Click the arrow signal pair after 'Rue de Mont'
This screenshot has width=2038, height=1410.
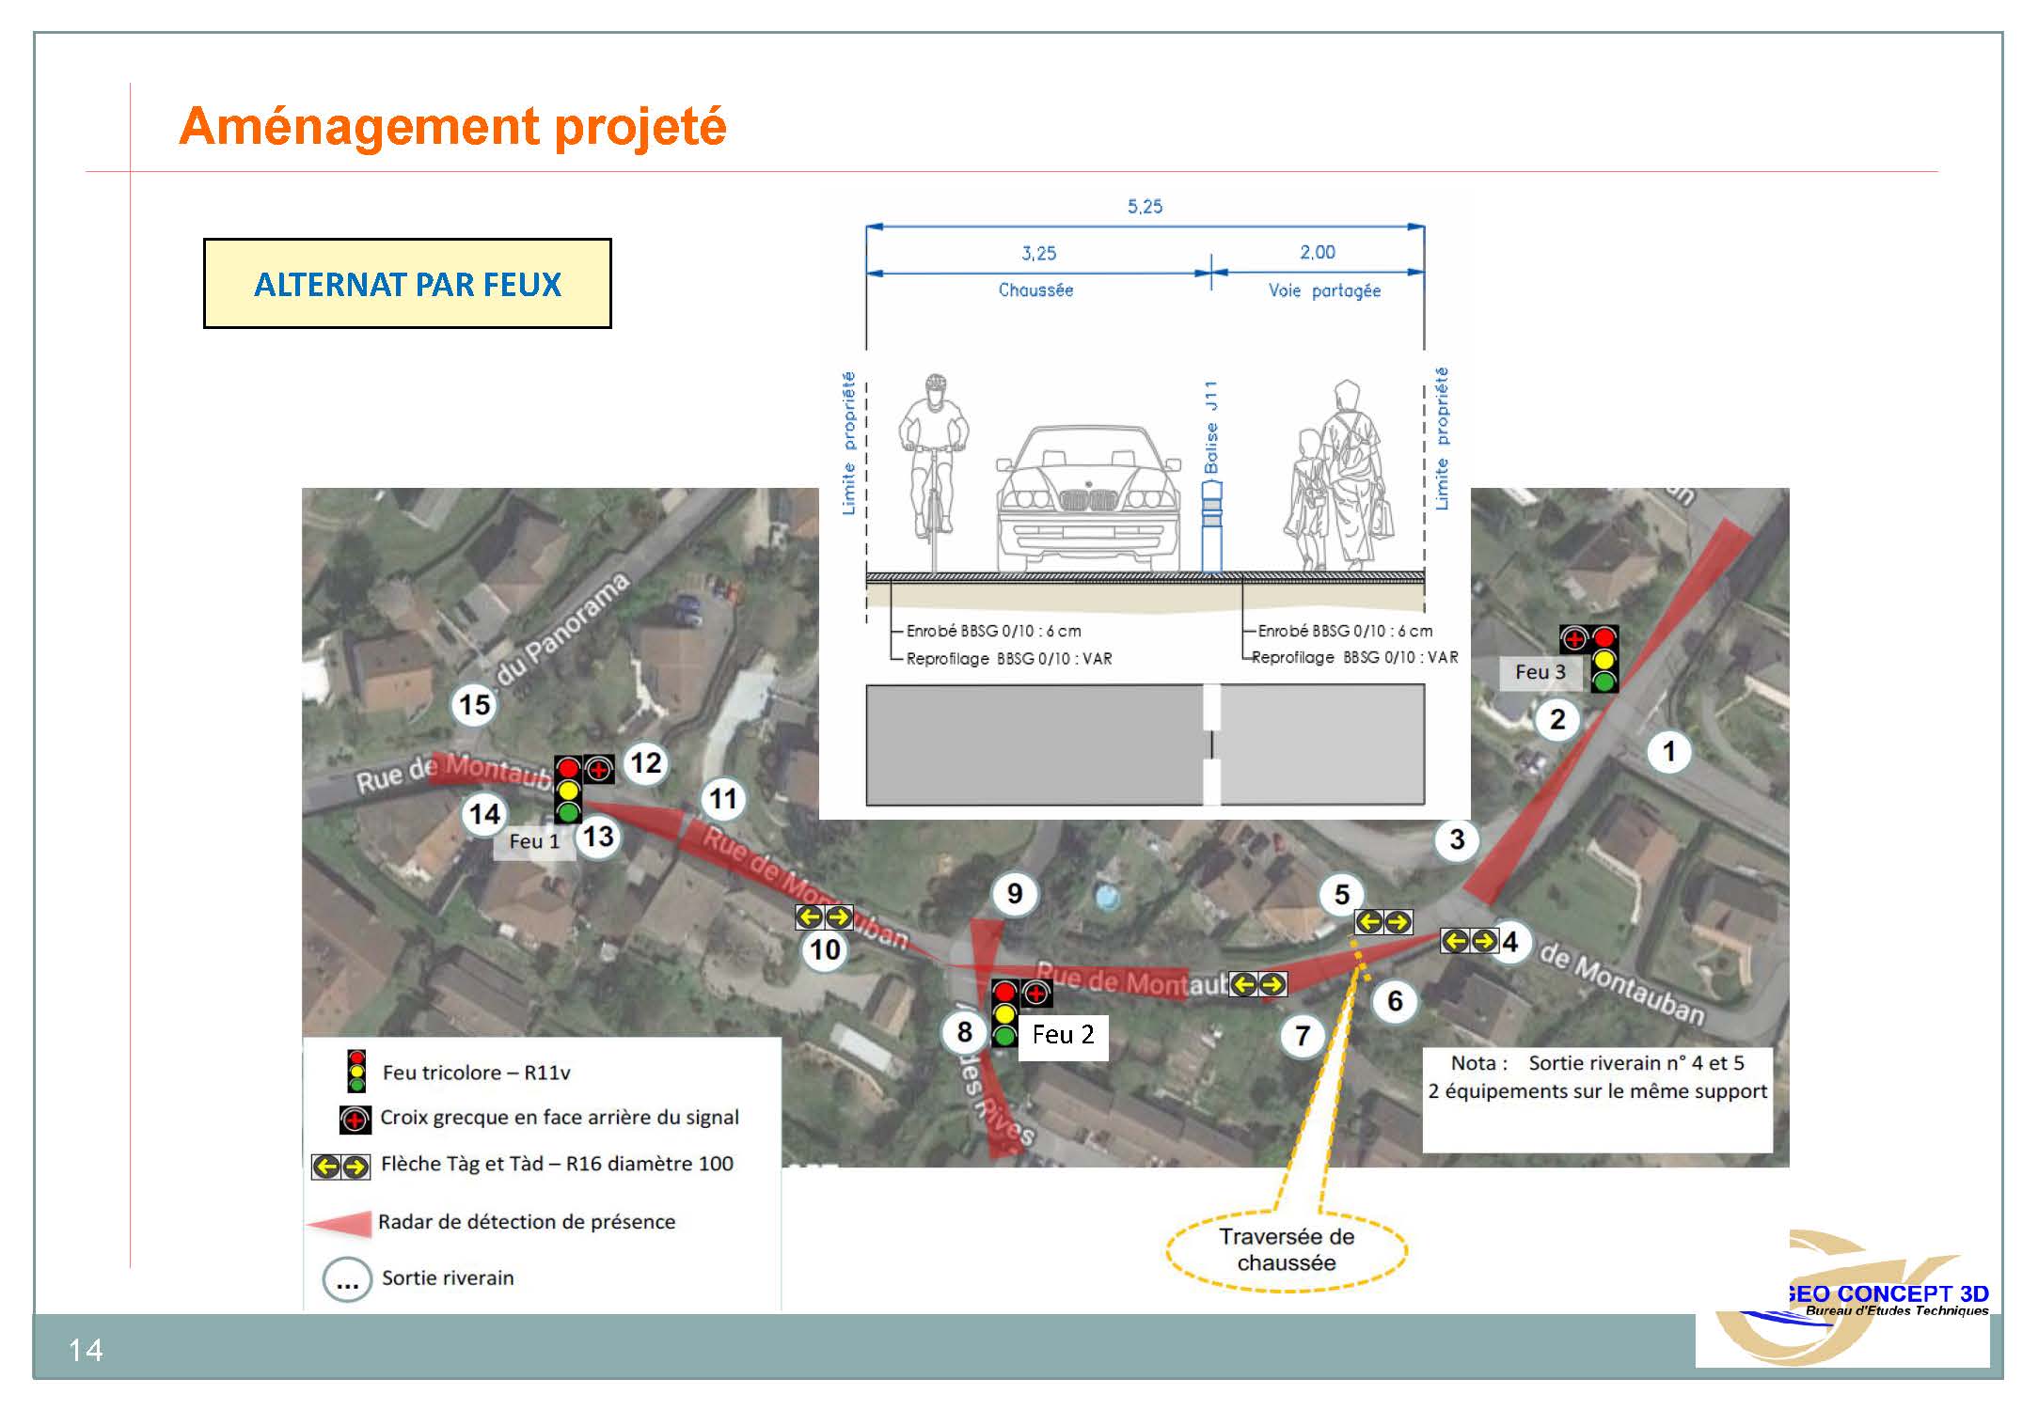[1258, 984]
